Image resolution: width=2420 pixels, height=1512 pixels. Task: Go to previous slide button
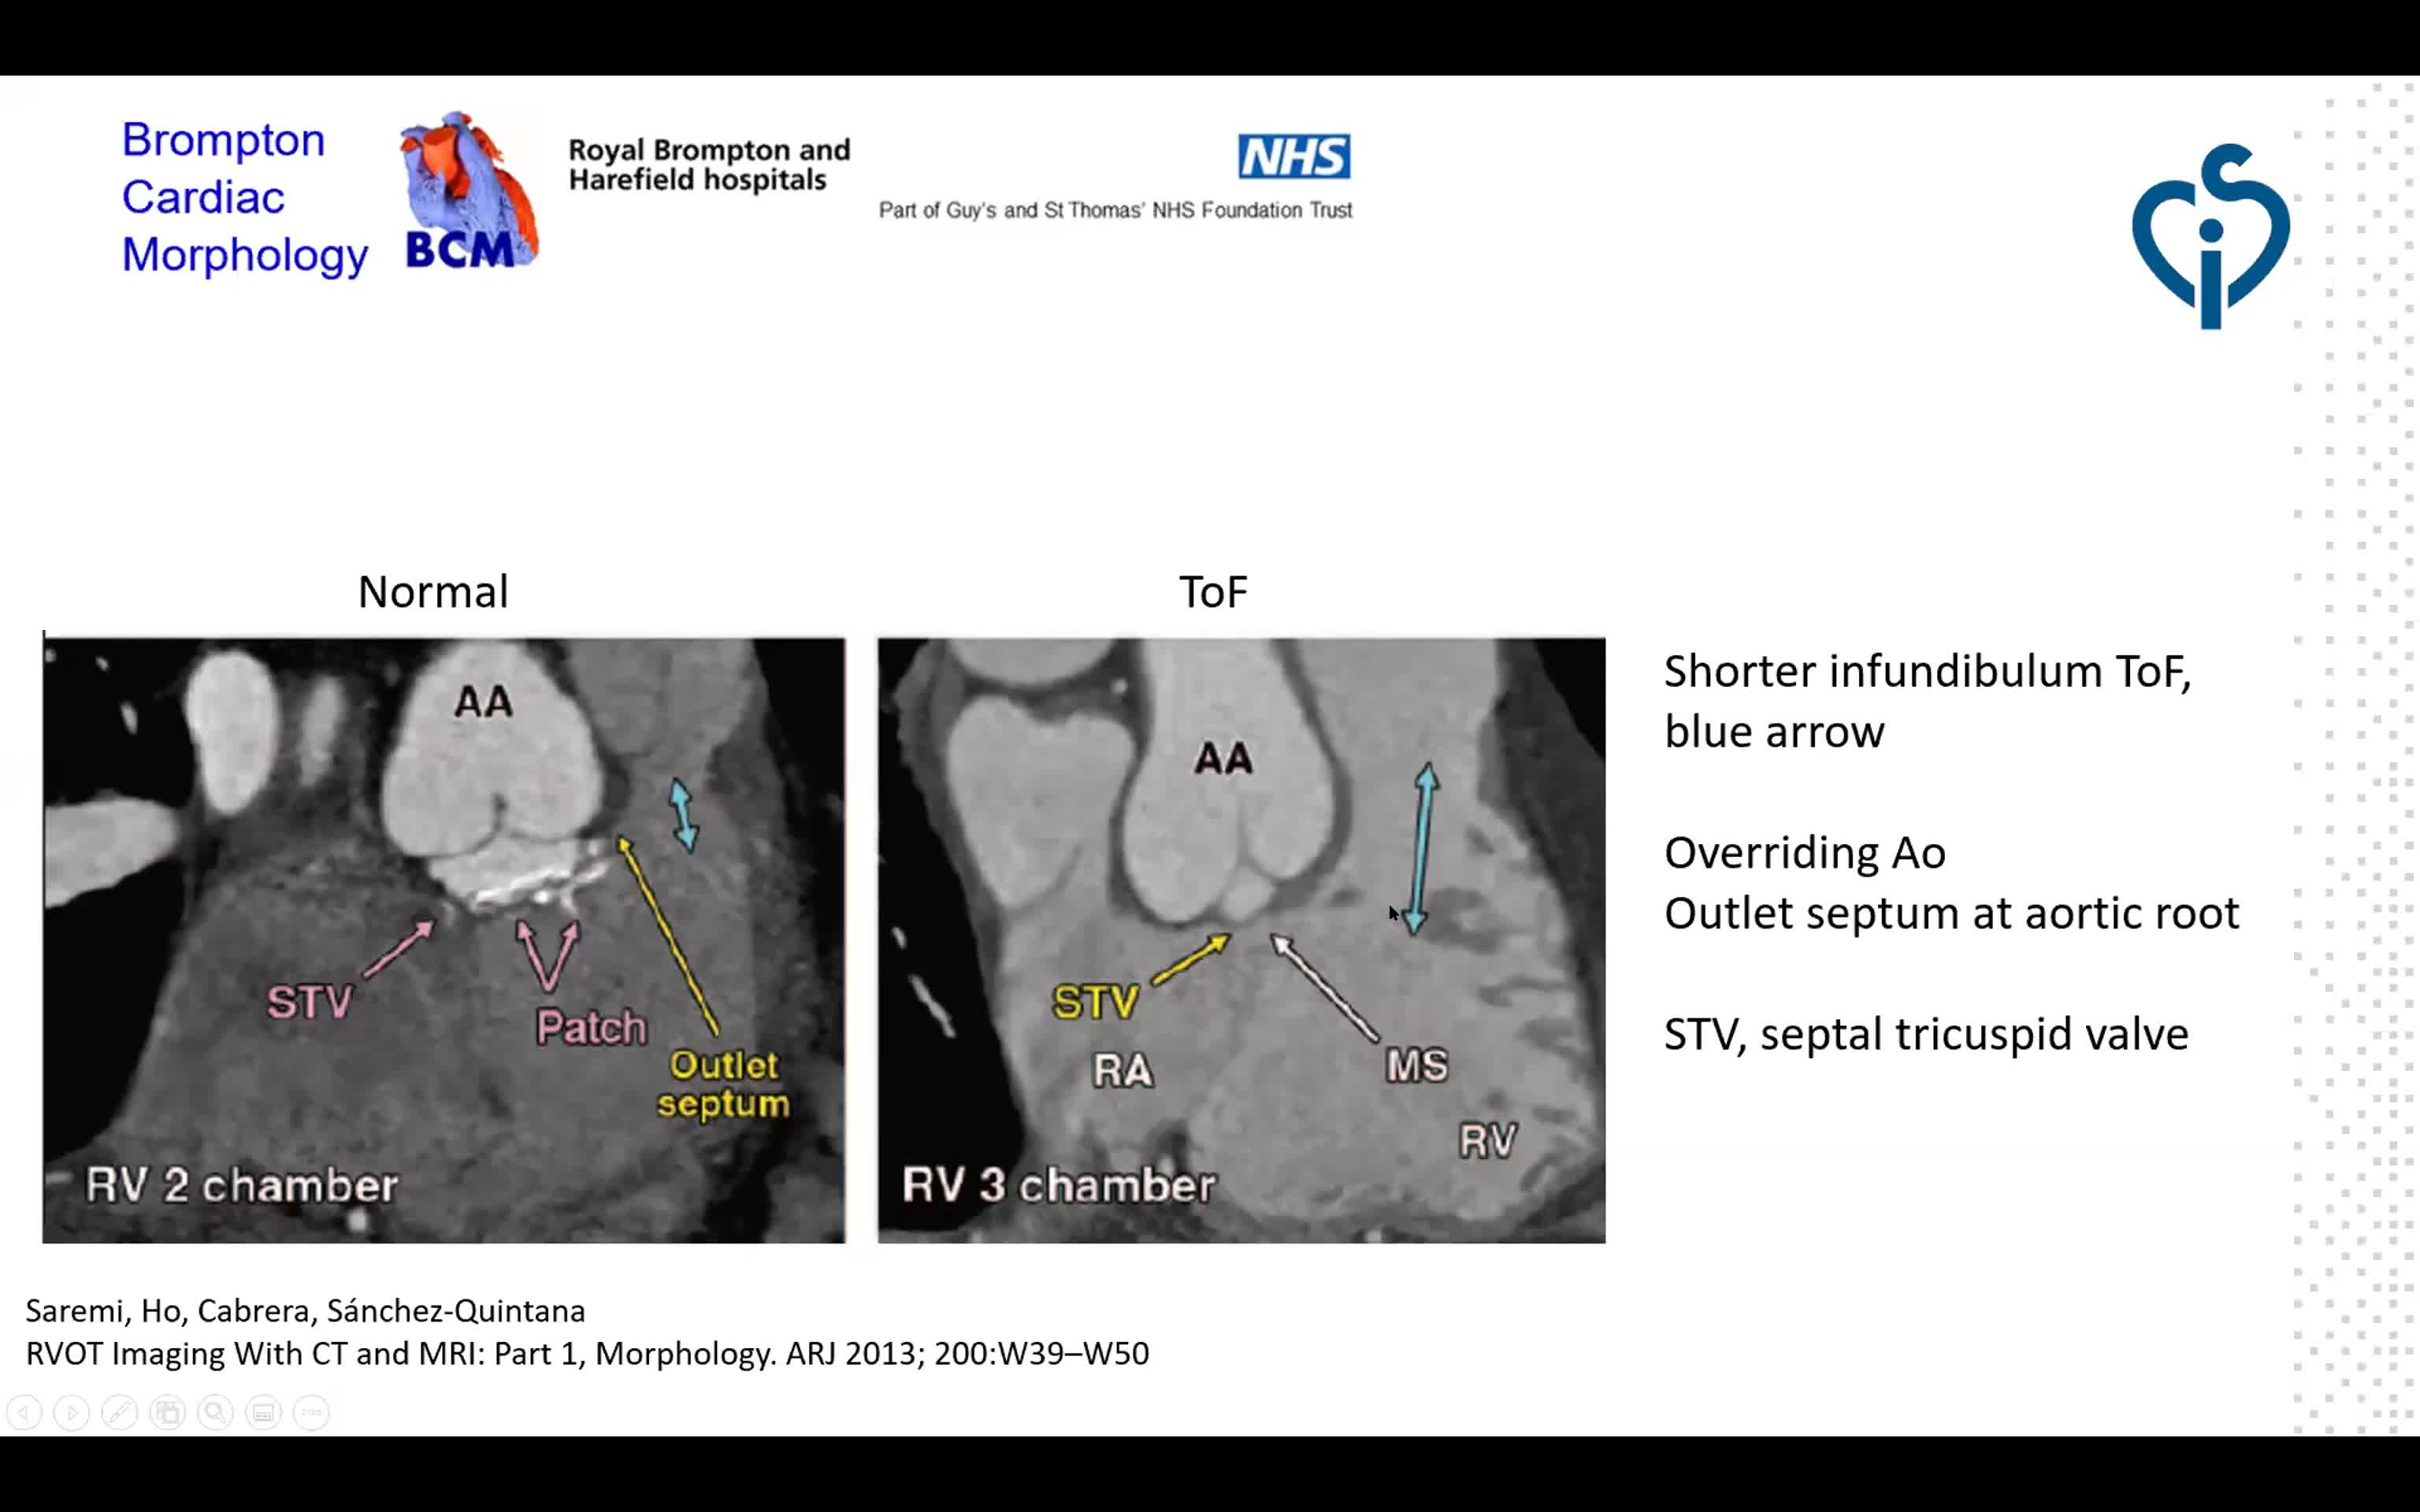pyautogui.click(x=24, y=1412)
